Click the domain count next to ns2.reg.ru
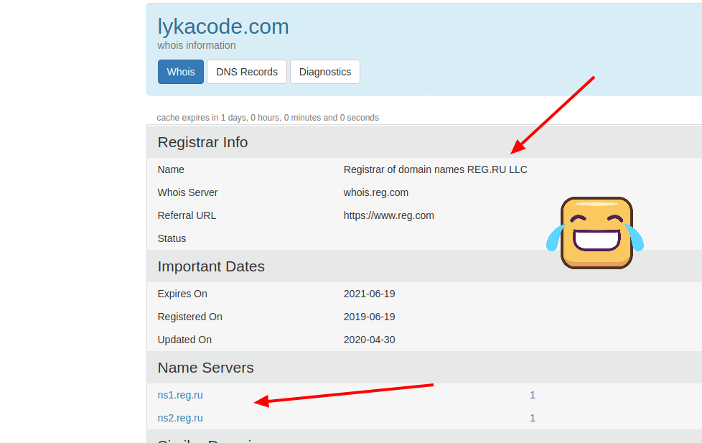The width and height of the screenshot is (702, 443). tap(533, 418)
